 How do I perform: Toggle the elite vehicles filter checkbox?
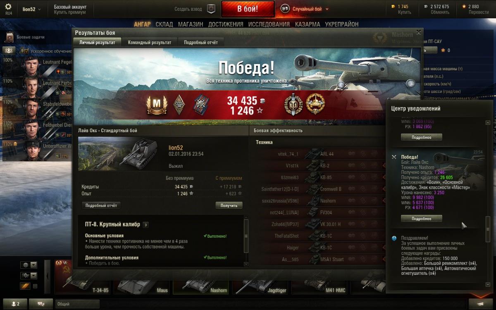35,286
